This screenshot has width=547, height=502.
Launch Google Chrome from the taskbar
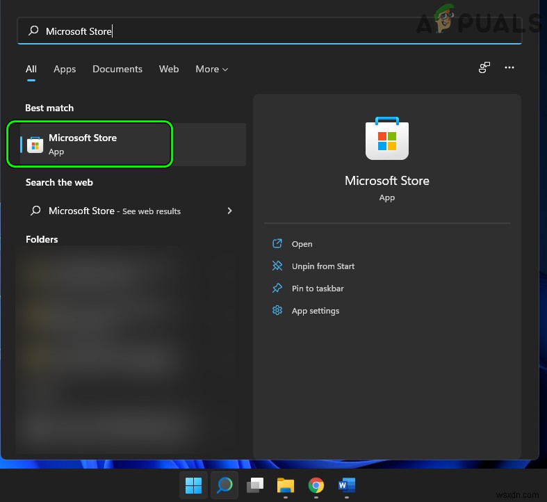click(316, 485)
